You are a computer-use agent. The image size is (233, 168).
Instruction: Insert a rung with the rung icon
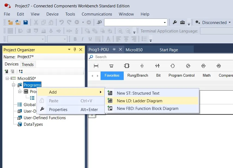click(x=96, y=66)
